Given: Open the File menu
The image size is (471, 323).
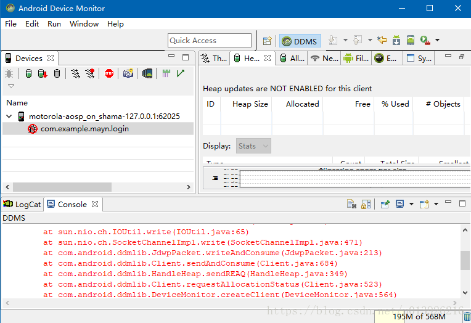Looking at the screenshot, I should pos(11,24).
